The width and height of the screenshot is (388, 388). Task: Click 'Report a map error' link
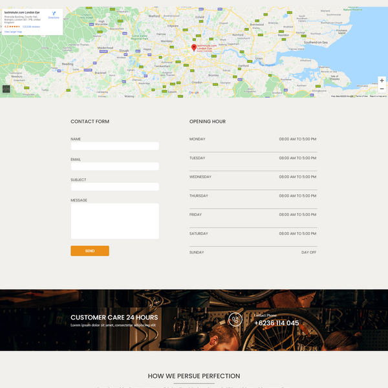pyautogui.click(x=378, y=96)
